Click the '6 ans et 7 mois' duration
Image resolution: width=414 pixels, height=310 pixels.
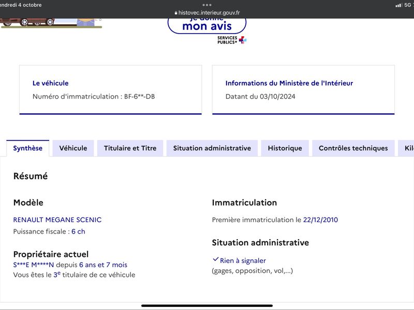103,265
